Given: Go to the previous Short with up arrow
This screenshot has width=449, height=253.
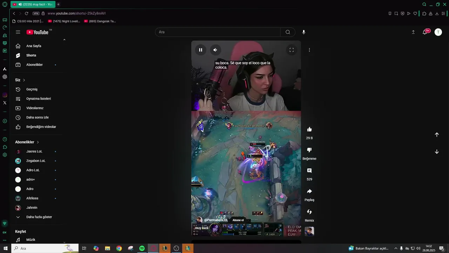Looking at the screenshot, I should pyautogui.click(x=437, y=135).
